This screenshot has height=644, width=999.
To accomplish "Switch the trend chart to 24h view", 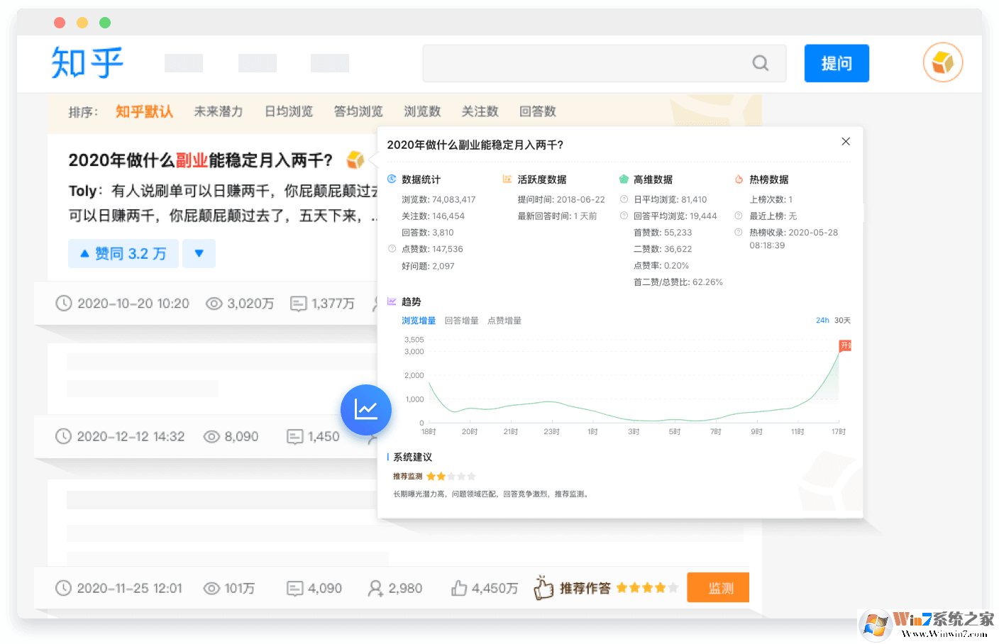I will click(x=822, y=320).
